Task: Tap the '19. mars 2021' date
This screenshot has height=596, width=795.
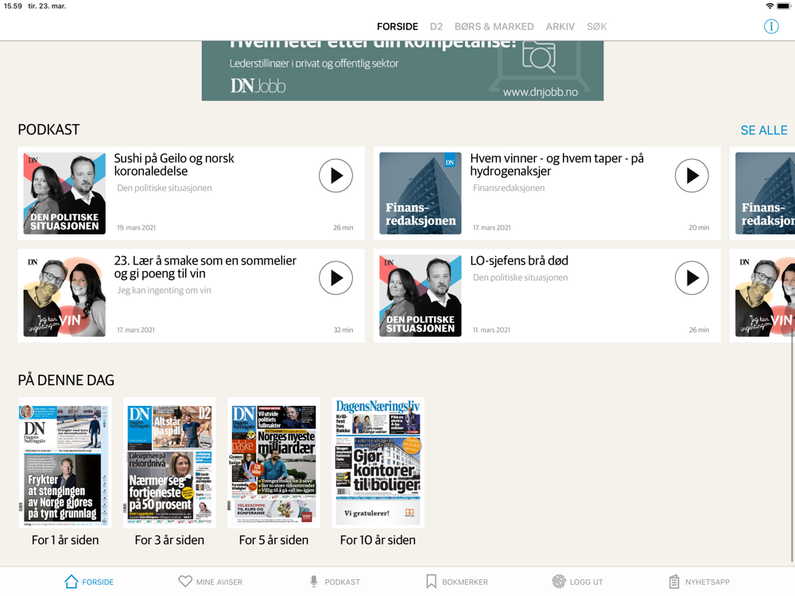Action: click(137, 227)
